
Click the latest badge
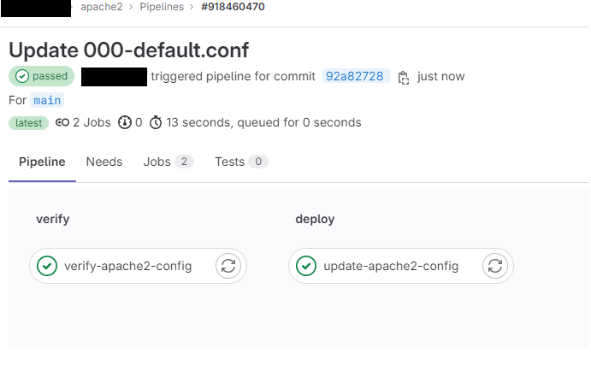[28, 123]
